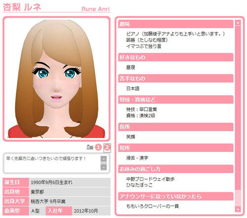Click the 特技：早口言葉 line

tap(142, 109)
